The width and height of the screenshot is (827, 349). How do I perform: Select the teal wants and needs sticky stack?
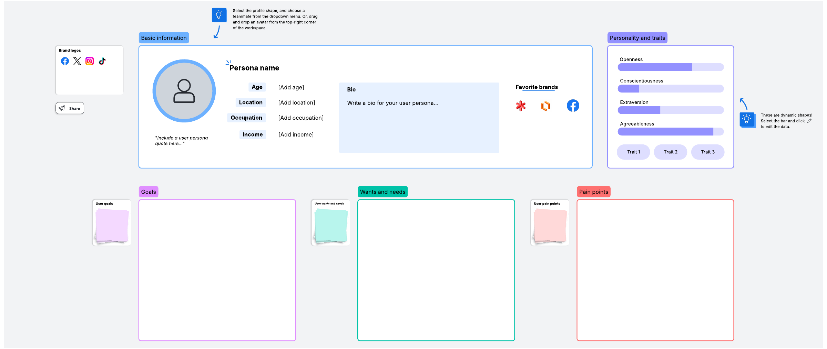[x=331, y=225]
